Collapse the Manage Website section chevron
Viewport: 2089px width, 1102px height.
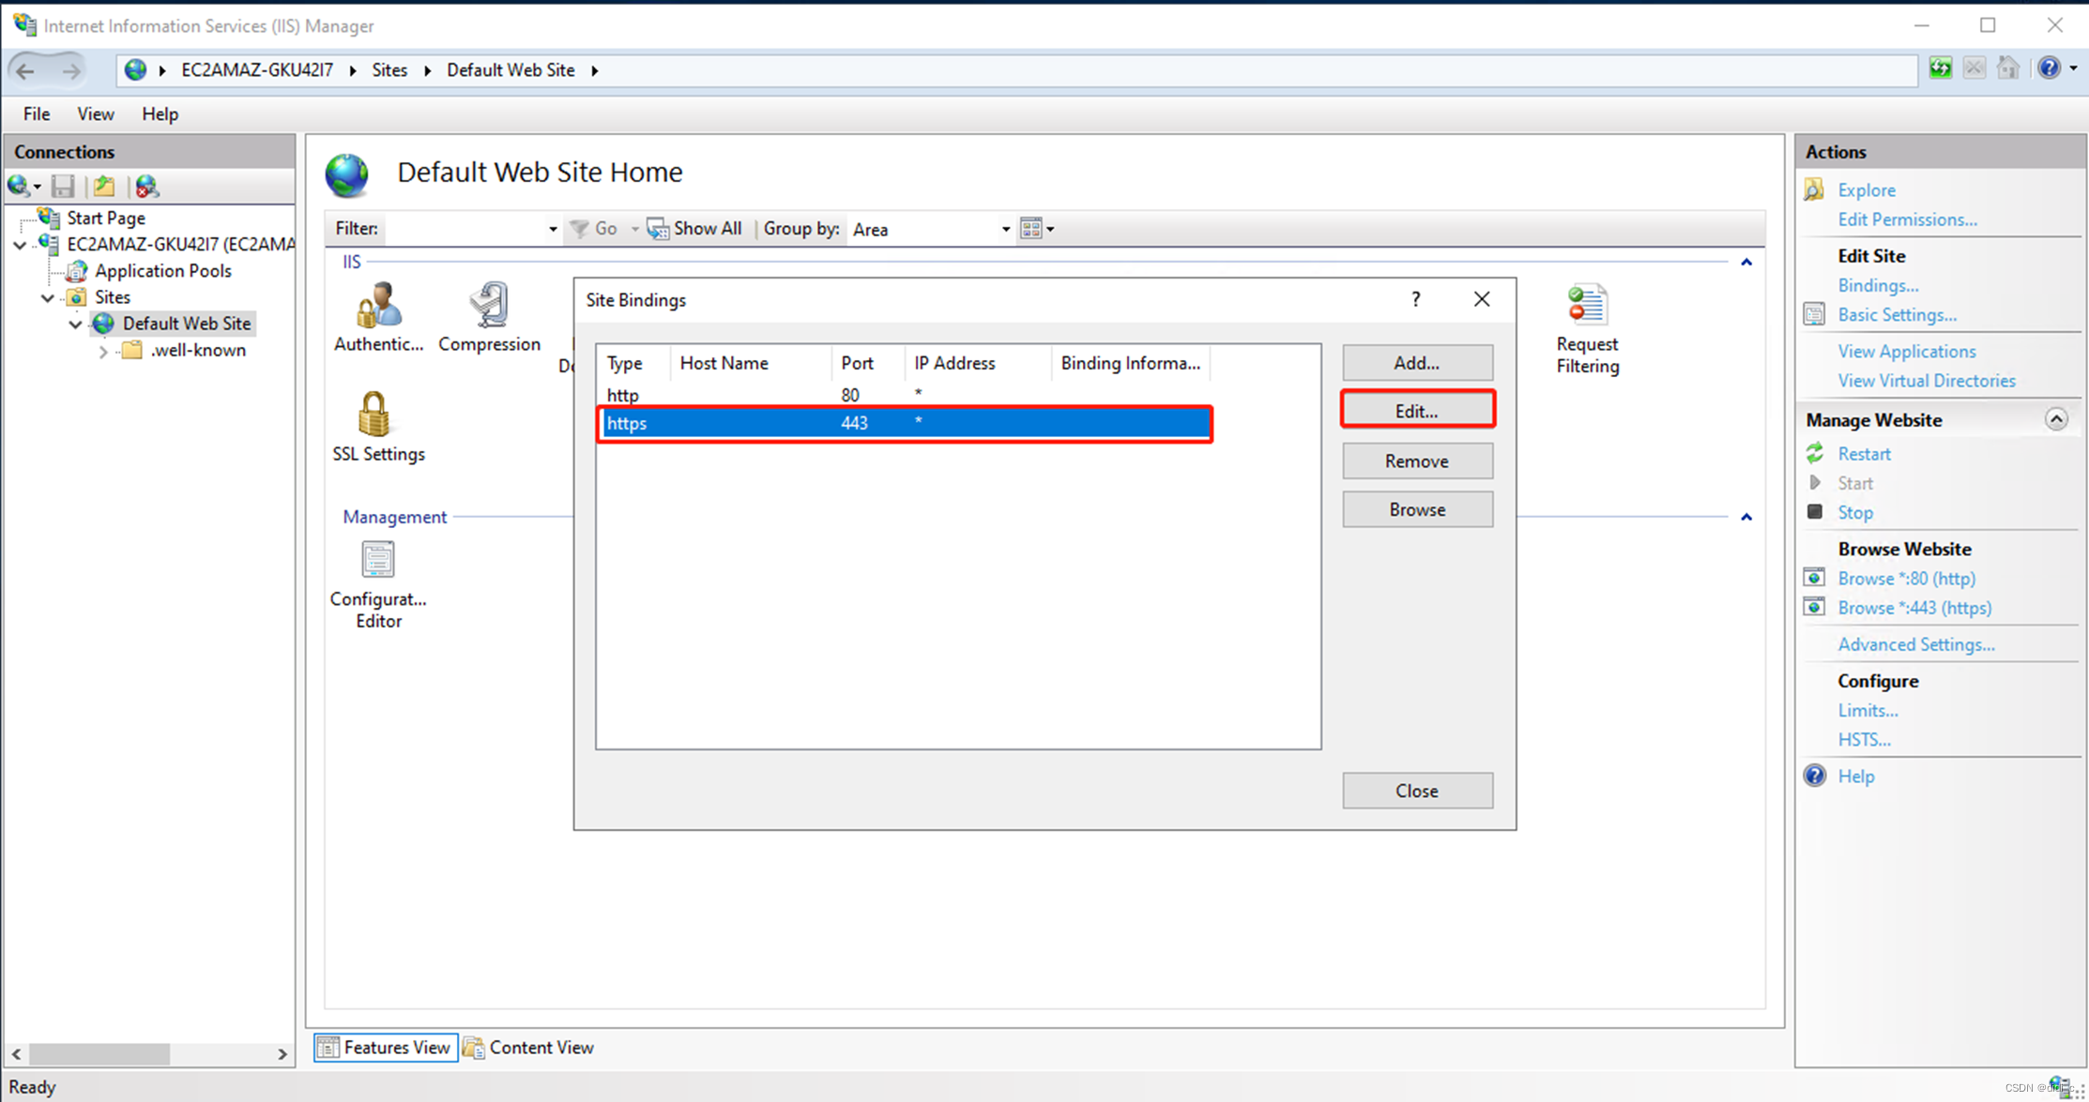2055,419
